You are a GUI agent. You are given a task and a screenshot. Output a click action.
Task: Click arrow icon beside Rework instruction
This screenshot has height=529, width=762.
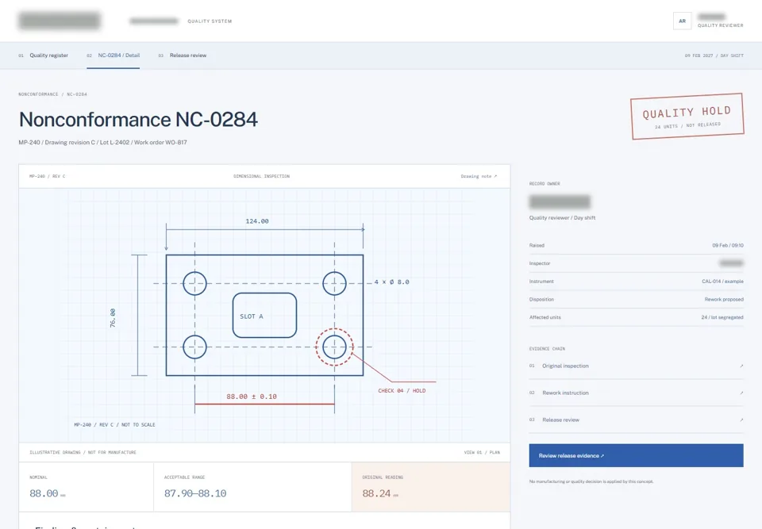coord(741,393)
